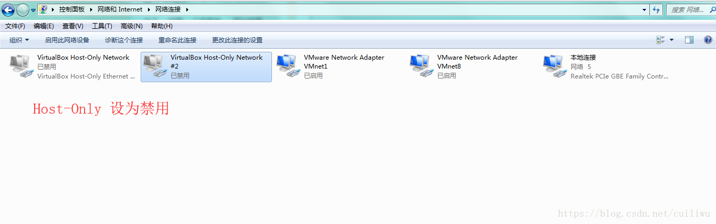Click 已启用 status under VMnet1
716x224 pixels.
click(x=313, y=76)
